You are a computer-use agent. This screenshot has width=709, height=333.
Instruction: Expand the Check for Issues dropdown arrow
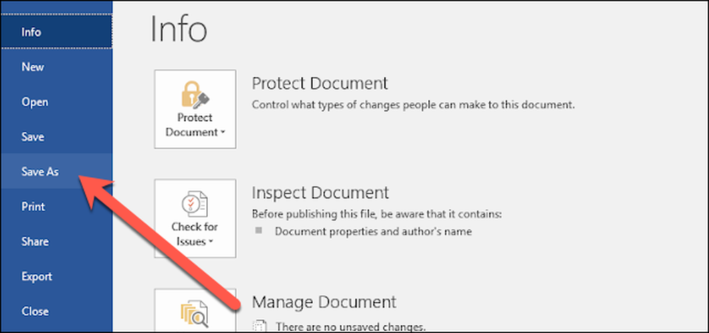click(211, 242)
